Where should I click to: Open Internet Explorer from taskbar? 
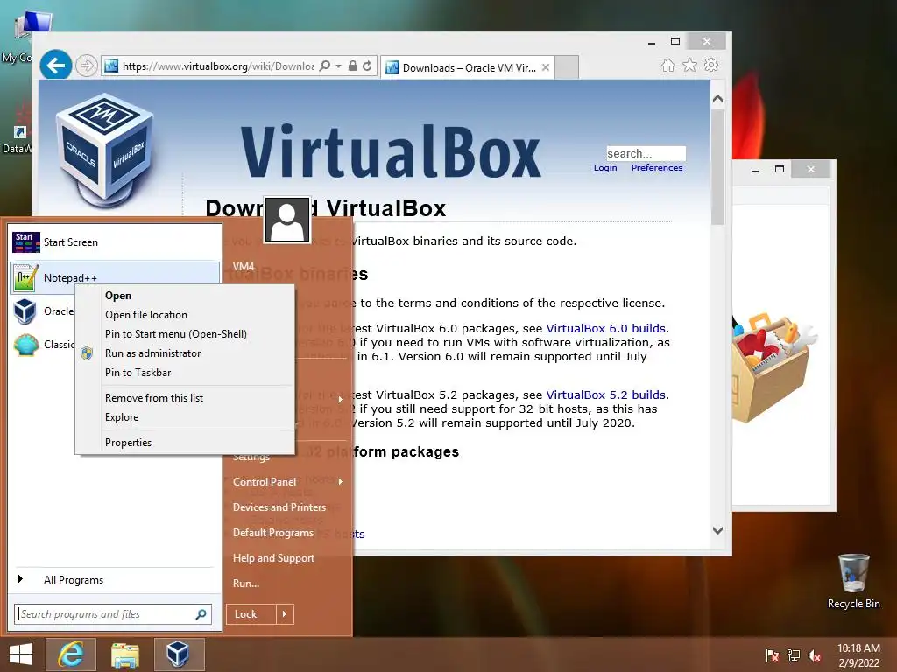click(x=70, y=654)
